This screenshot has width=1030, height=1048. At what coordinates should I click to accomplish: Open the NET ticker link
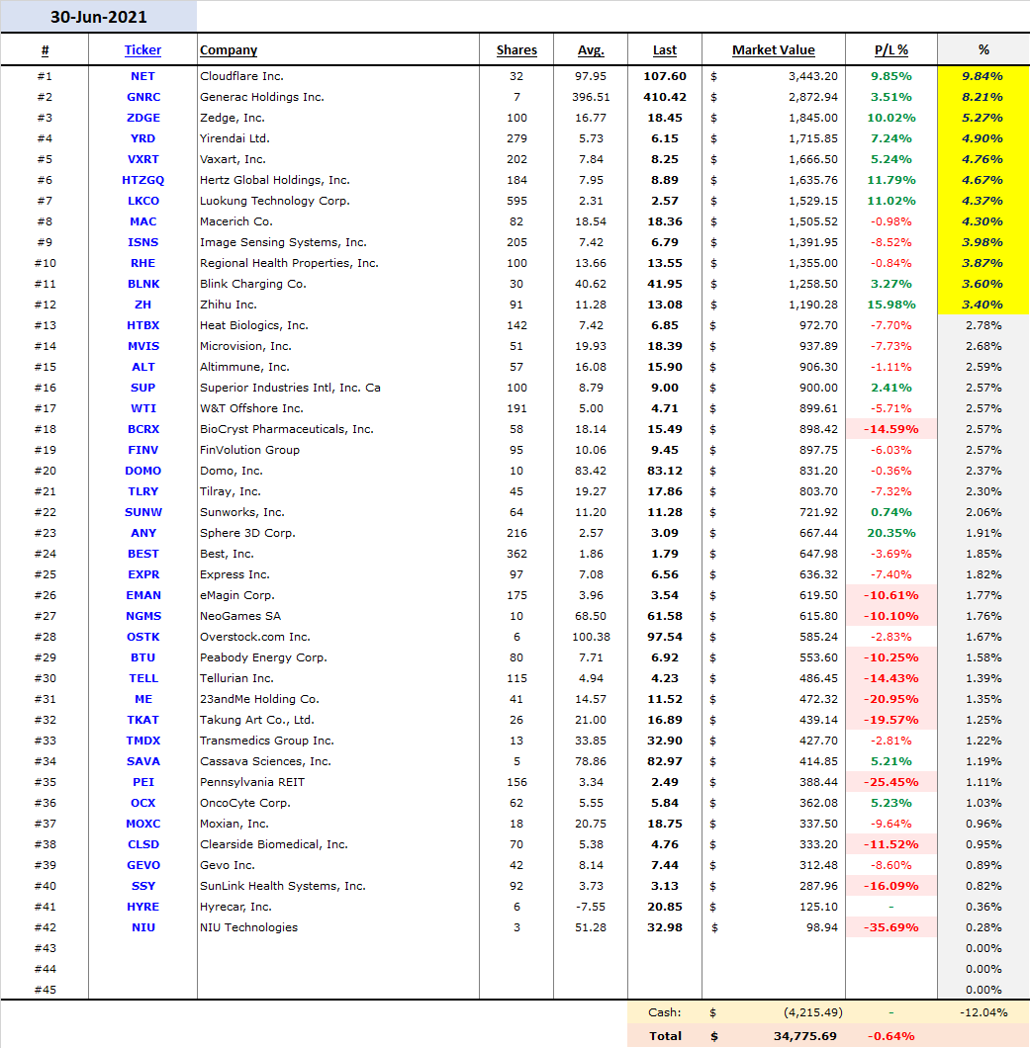point(142,76)
